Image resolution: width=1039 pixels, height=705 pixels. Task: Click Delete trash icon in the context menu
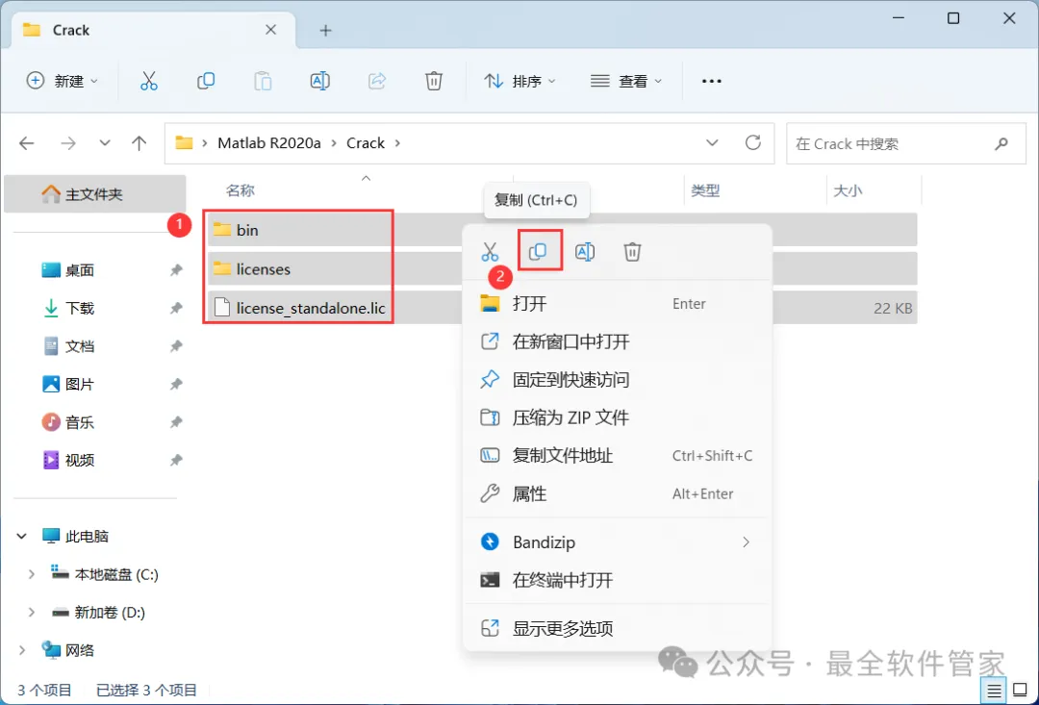point(632,252)
